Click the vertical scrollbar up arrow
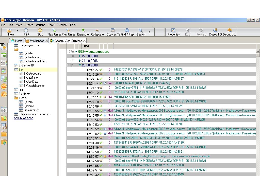 coord(258,51)
